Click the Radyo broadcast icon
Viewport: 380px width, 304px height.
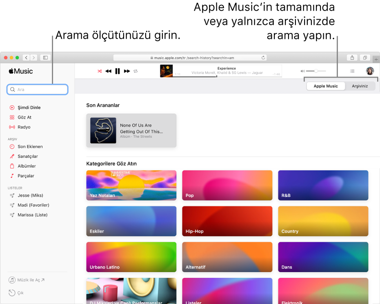[12, 127]
